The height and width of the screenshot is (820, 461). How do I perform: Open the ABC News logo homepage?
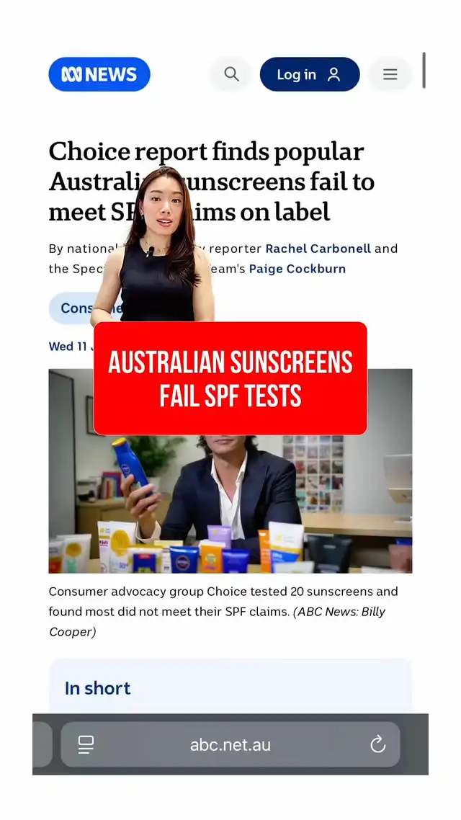pyautogui.click(x=99, y=74)
